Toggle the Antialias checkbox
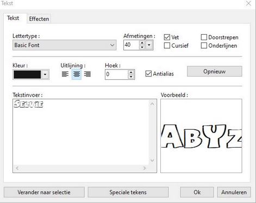 tap(148, 74)
